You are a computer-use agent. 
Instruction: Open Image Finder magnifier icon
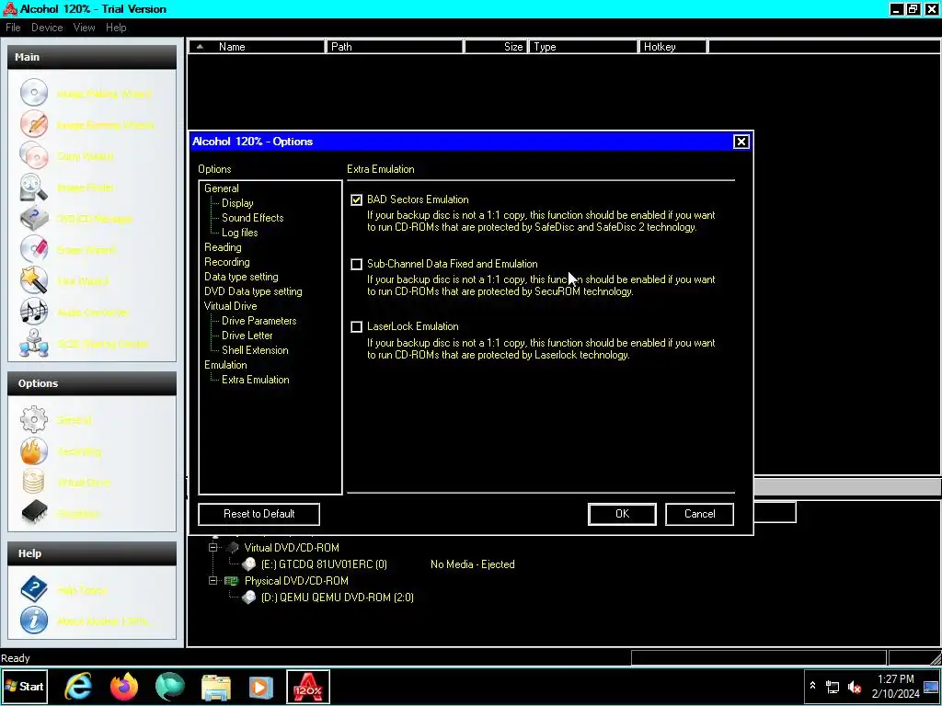click(x=34, y=187)
